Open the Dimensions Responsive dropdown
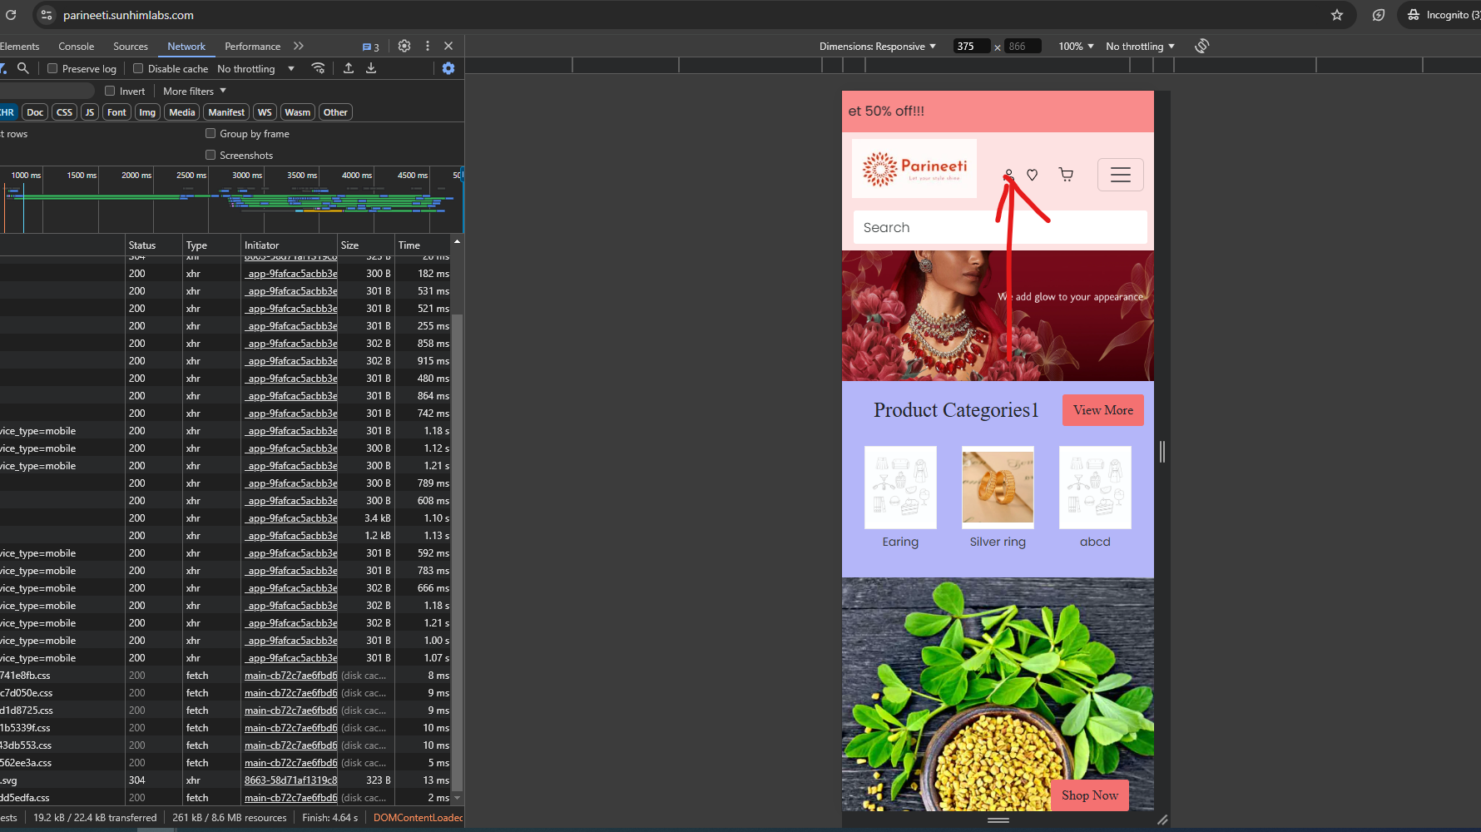The height and width of the screenshot is (832, 1481). 878,47
